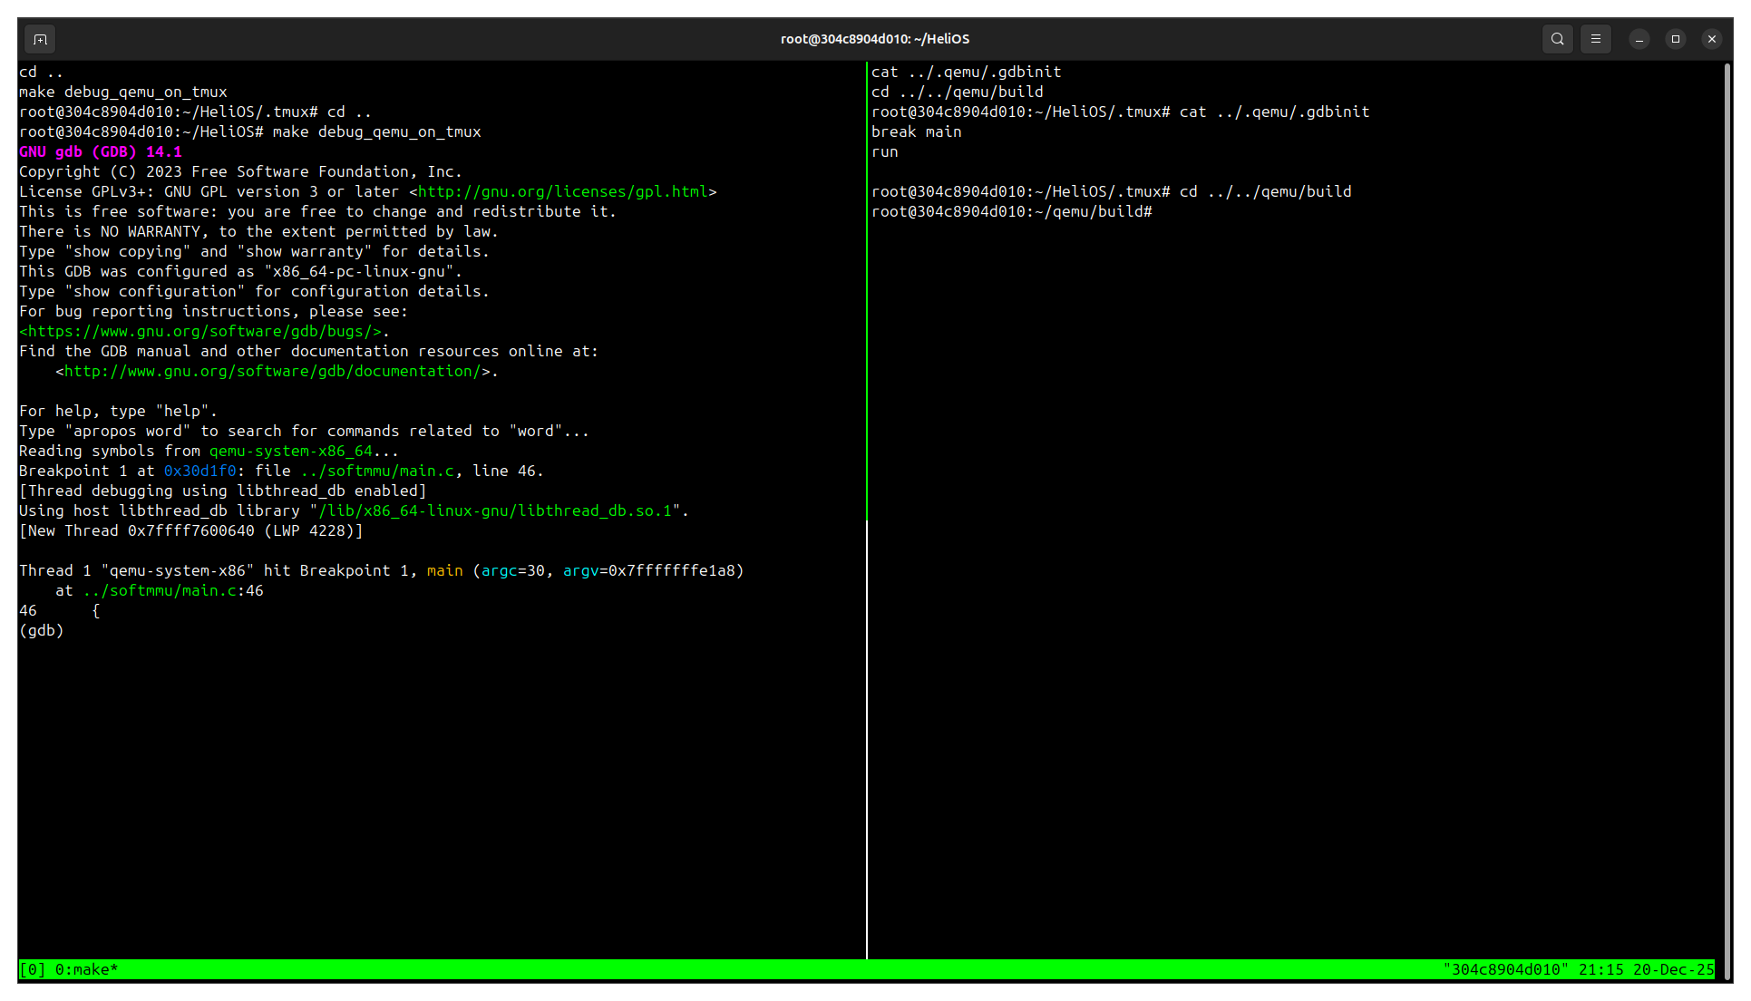Open the terminal search
Screen dimensions: 1751x1001
pyautogui.click(x=1558, y=39)
